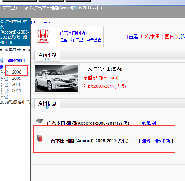Click document icon above 2008雅阁增补手册
Viewport: 185px width, 181px height.
pyautogui.click(x=6, y=96)
